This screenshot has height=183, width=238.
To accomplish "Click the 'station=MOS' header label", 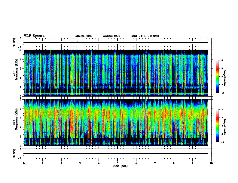I will 112,36.
